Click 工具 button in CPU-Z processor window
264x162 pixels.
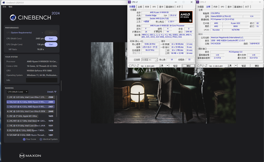[161, 66]
